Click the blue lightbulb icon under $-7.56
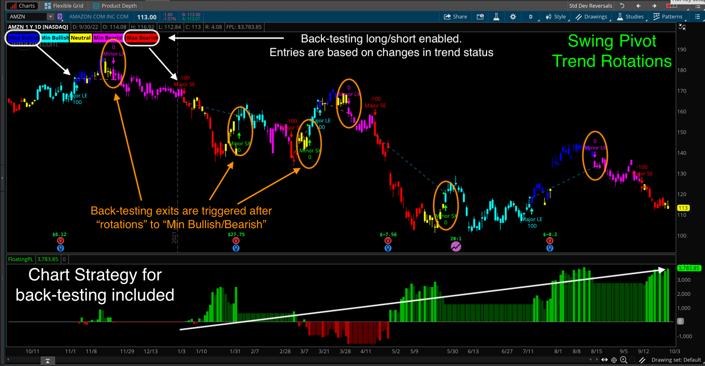The image size is (705, 366). click(388, 247)
